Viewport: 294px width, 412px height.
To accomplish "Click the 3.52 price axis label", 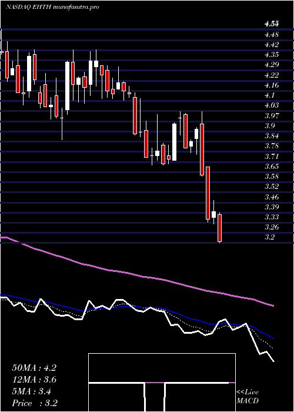I will tap(272, 187).
